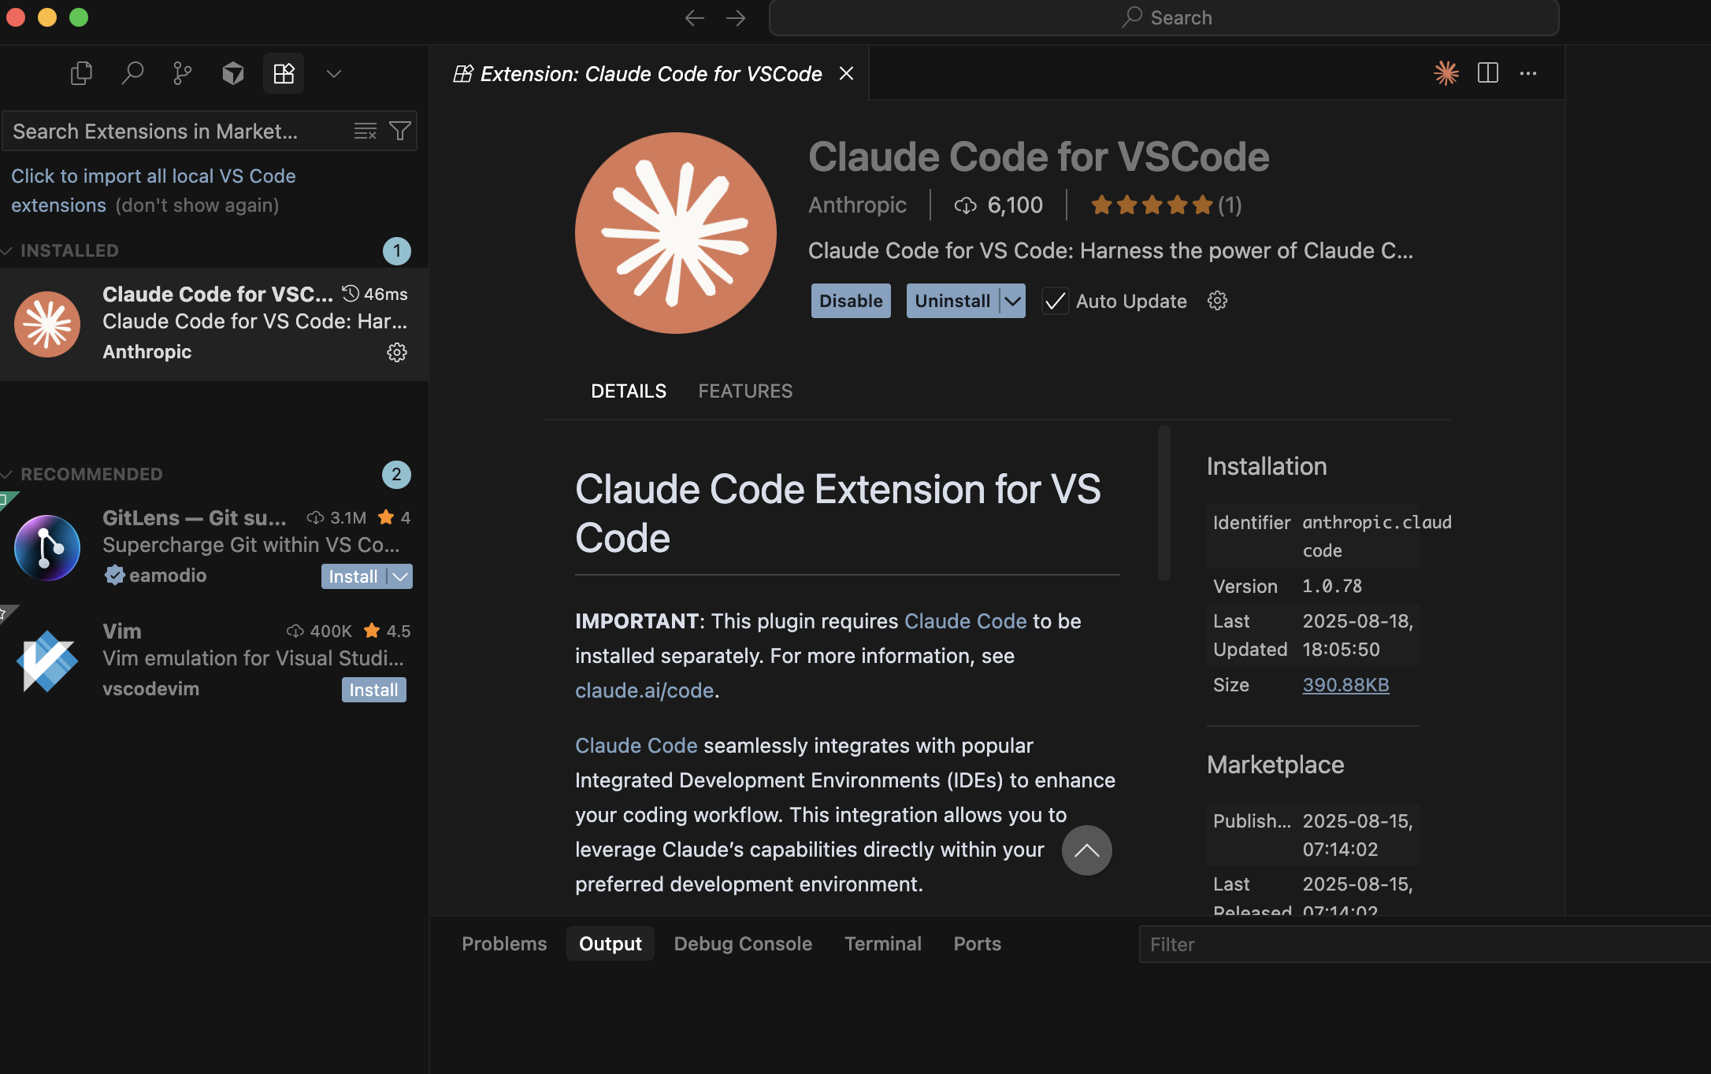This screenshot has width=1711, height=1074.
Task: Select the Extensions view icon
Action: coord(284,73)
